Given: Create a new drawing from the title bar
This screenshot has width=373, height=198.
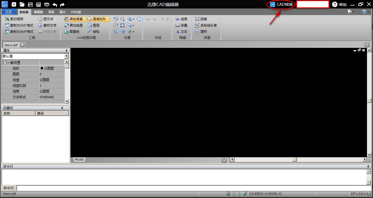Looking at the screenshot, I should (14, 4).
